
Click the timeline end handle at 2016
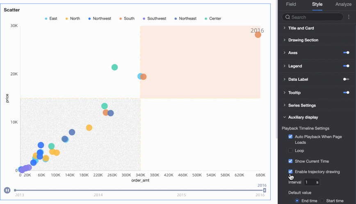pos(265,190)
